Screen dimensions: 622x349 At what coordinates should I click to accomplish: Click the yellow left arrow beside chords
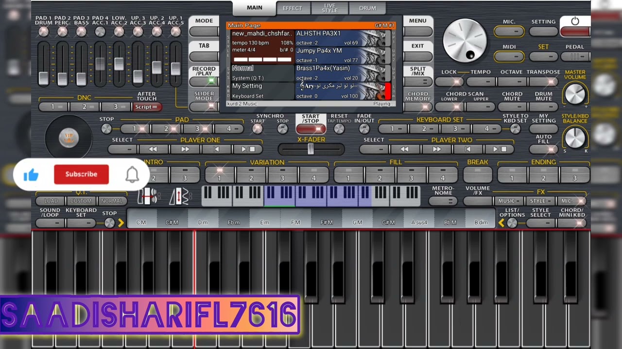tap(501, 223)
